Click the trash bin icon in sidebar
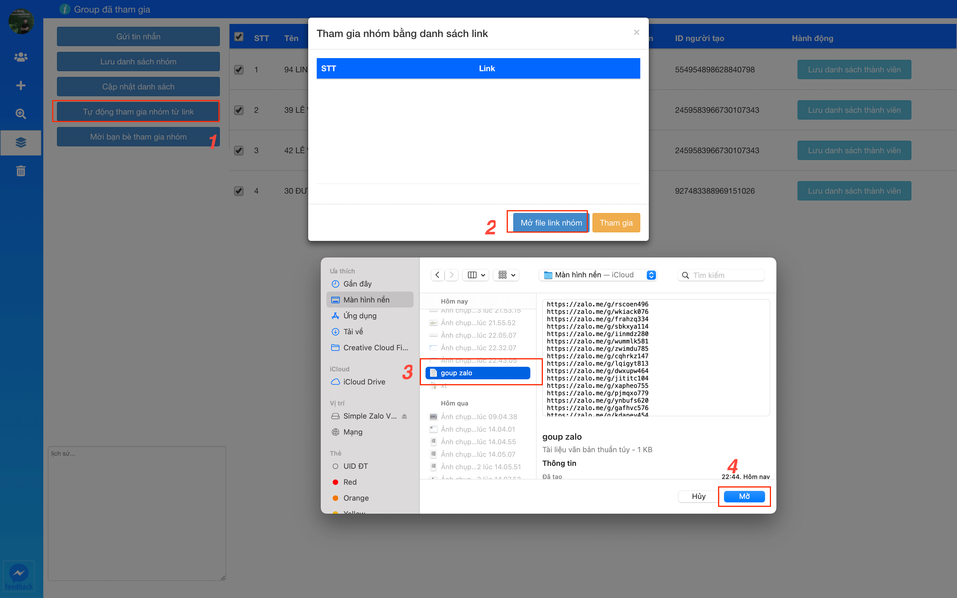Viewport: 957px width, 598px height. (x=21, y=171)
